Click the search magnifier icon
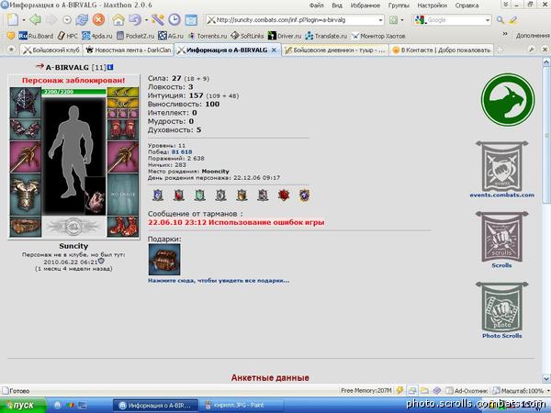 pyautogui.click(x=500, y=20)
